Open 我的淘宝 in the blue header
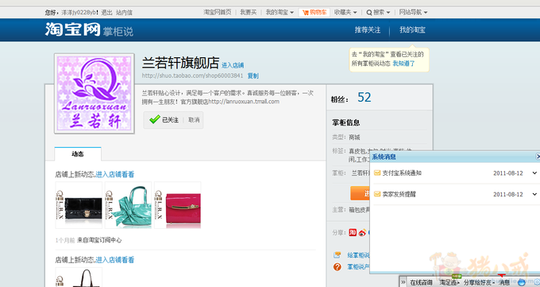This screenshot has width=540, height=287. click(412, 30)
